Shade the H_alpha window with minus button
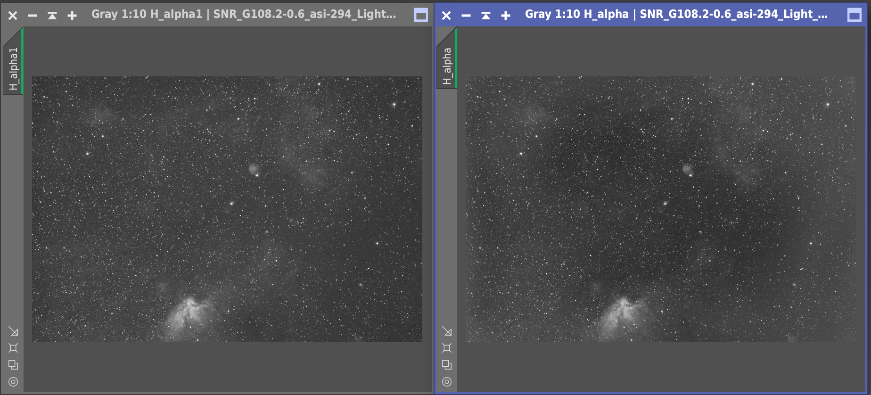The width and height of the screenshot is (871, 395). click(x=466, y=16)
